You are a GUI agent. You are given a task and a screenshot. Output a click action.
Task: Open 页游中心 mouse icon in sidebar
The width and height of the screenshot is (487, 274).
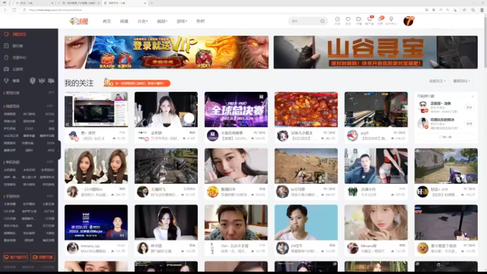point(6,57)
